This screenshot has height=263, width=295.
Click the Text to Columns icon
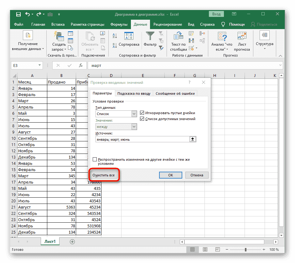coord(179,36)
